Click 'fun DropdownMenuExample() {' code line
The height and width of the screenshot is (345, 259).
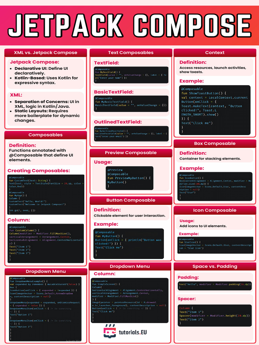(29, 281)
